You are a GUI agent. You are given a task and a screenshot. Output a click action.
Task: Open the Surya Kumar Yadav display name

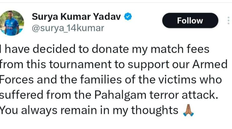pos(77,17)
